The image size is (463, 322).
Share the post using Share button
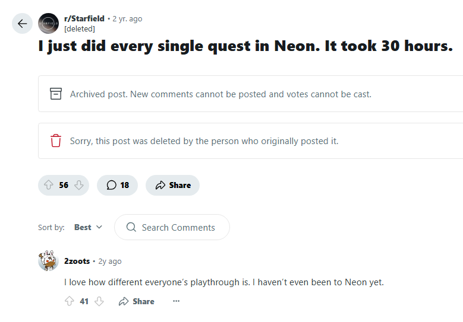[x=172, y=185]
